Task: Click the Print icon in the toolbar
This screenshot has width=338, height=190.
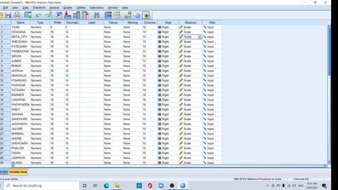Action: tap(17, 15)
